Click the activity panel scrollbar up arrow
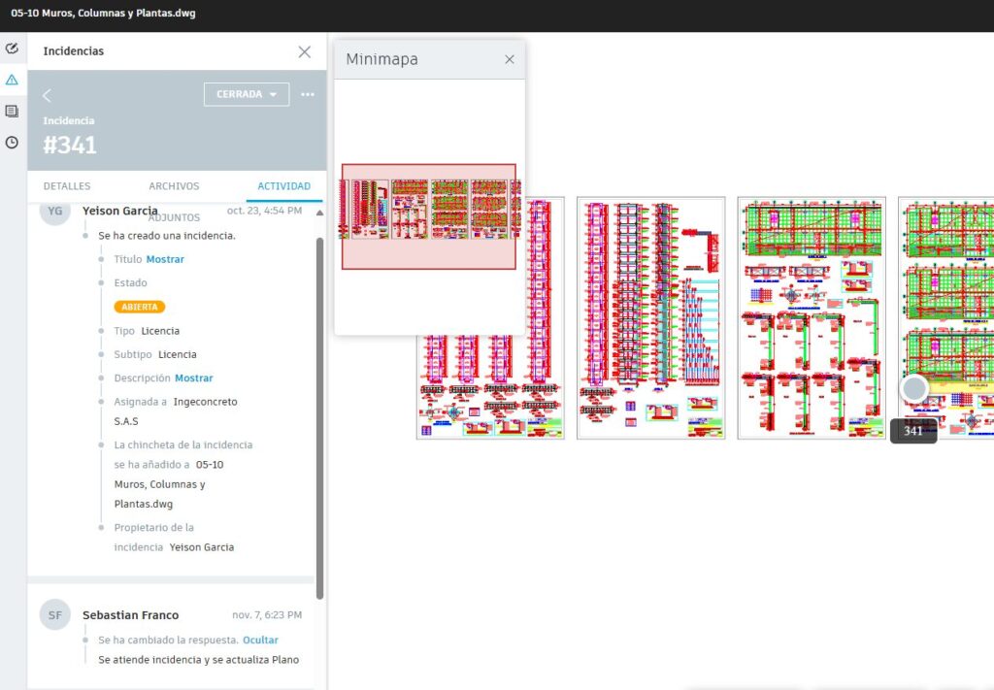Screen dimensions: 994x690 tap(320, 214)
